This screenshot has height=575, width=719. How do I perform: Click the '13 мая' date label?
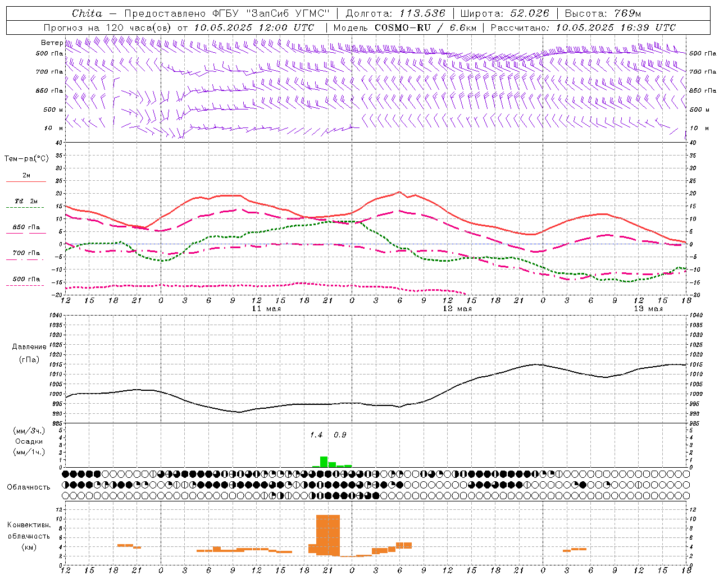(648, 309)
